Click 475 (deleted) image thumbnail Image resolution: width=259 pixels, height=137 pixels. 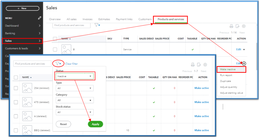27,102
